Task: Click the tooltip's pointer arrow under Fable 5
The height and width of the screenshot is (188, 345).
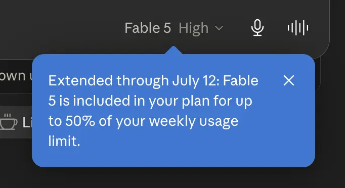Action: [174, 50]
